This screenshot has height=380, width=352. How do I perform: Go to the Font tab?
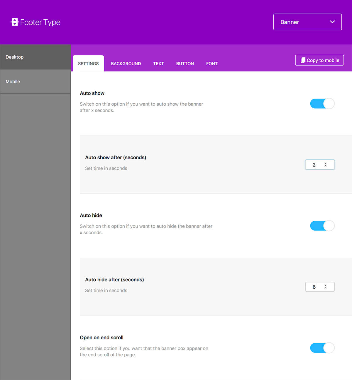(212, 64)
